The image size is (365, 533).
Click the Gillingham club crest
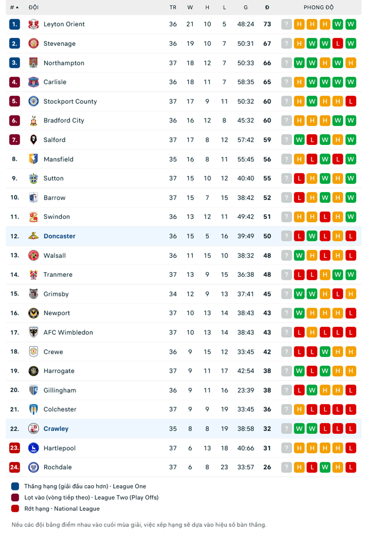tap(33, 390)
